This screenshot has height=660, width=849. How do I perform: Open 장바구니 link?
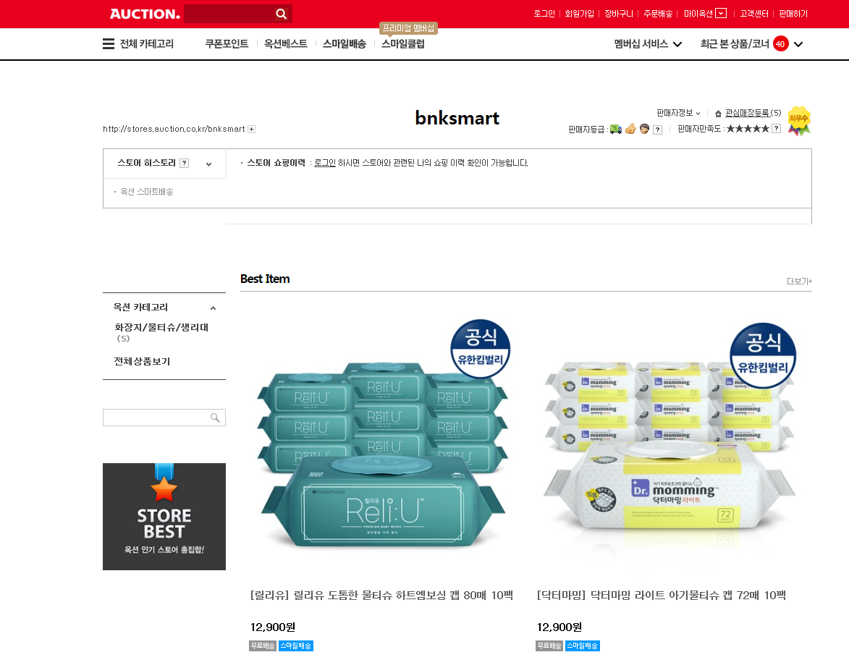pos(619,14)
